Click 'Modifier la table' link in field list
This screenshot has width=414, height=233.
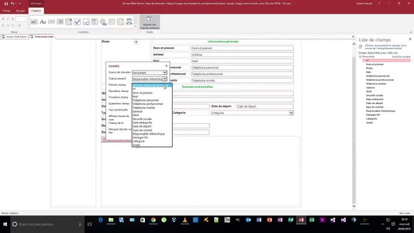coord(401,57)
